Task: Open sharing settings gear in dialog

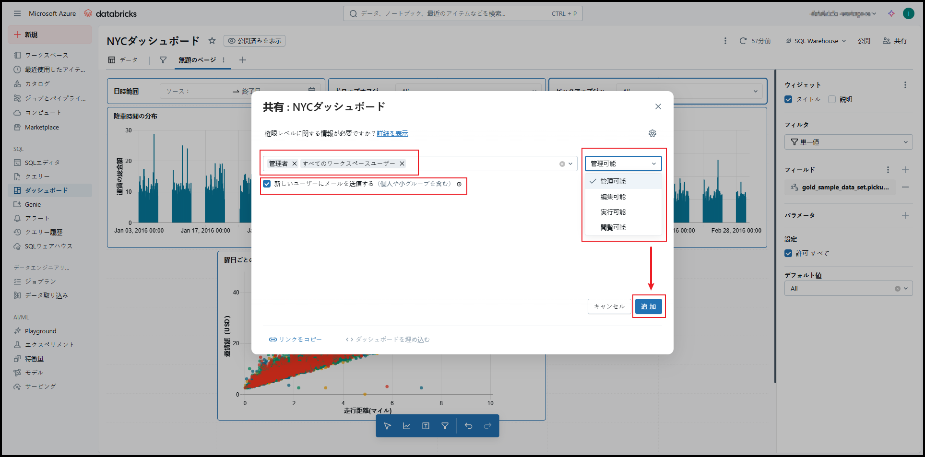Action: [x=652, y=133]
